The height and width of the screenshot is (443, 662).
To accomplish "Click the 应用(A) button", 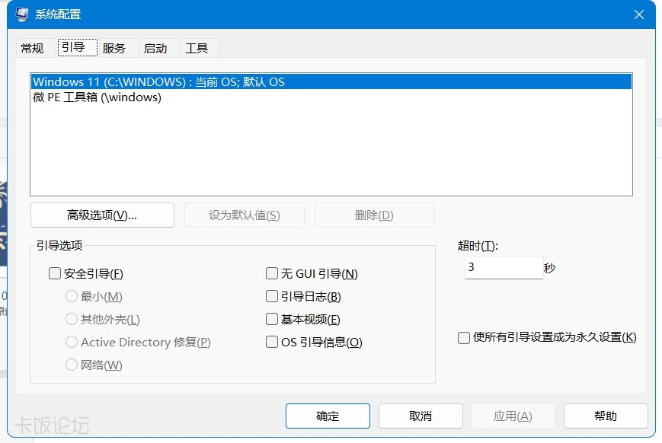I will pyautogui.click(x=513, y=416).
